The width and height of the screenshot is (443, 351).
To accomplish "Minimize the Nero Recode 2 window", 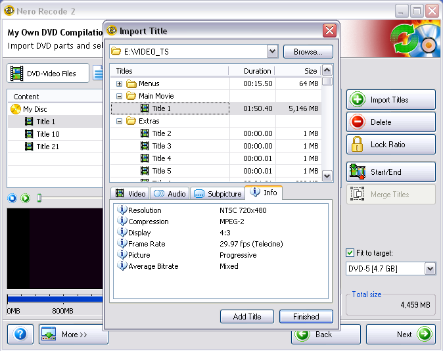I will 401,11.
